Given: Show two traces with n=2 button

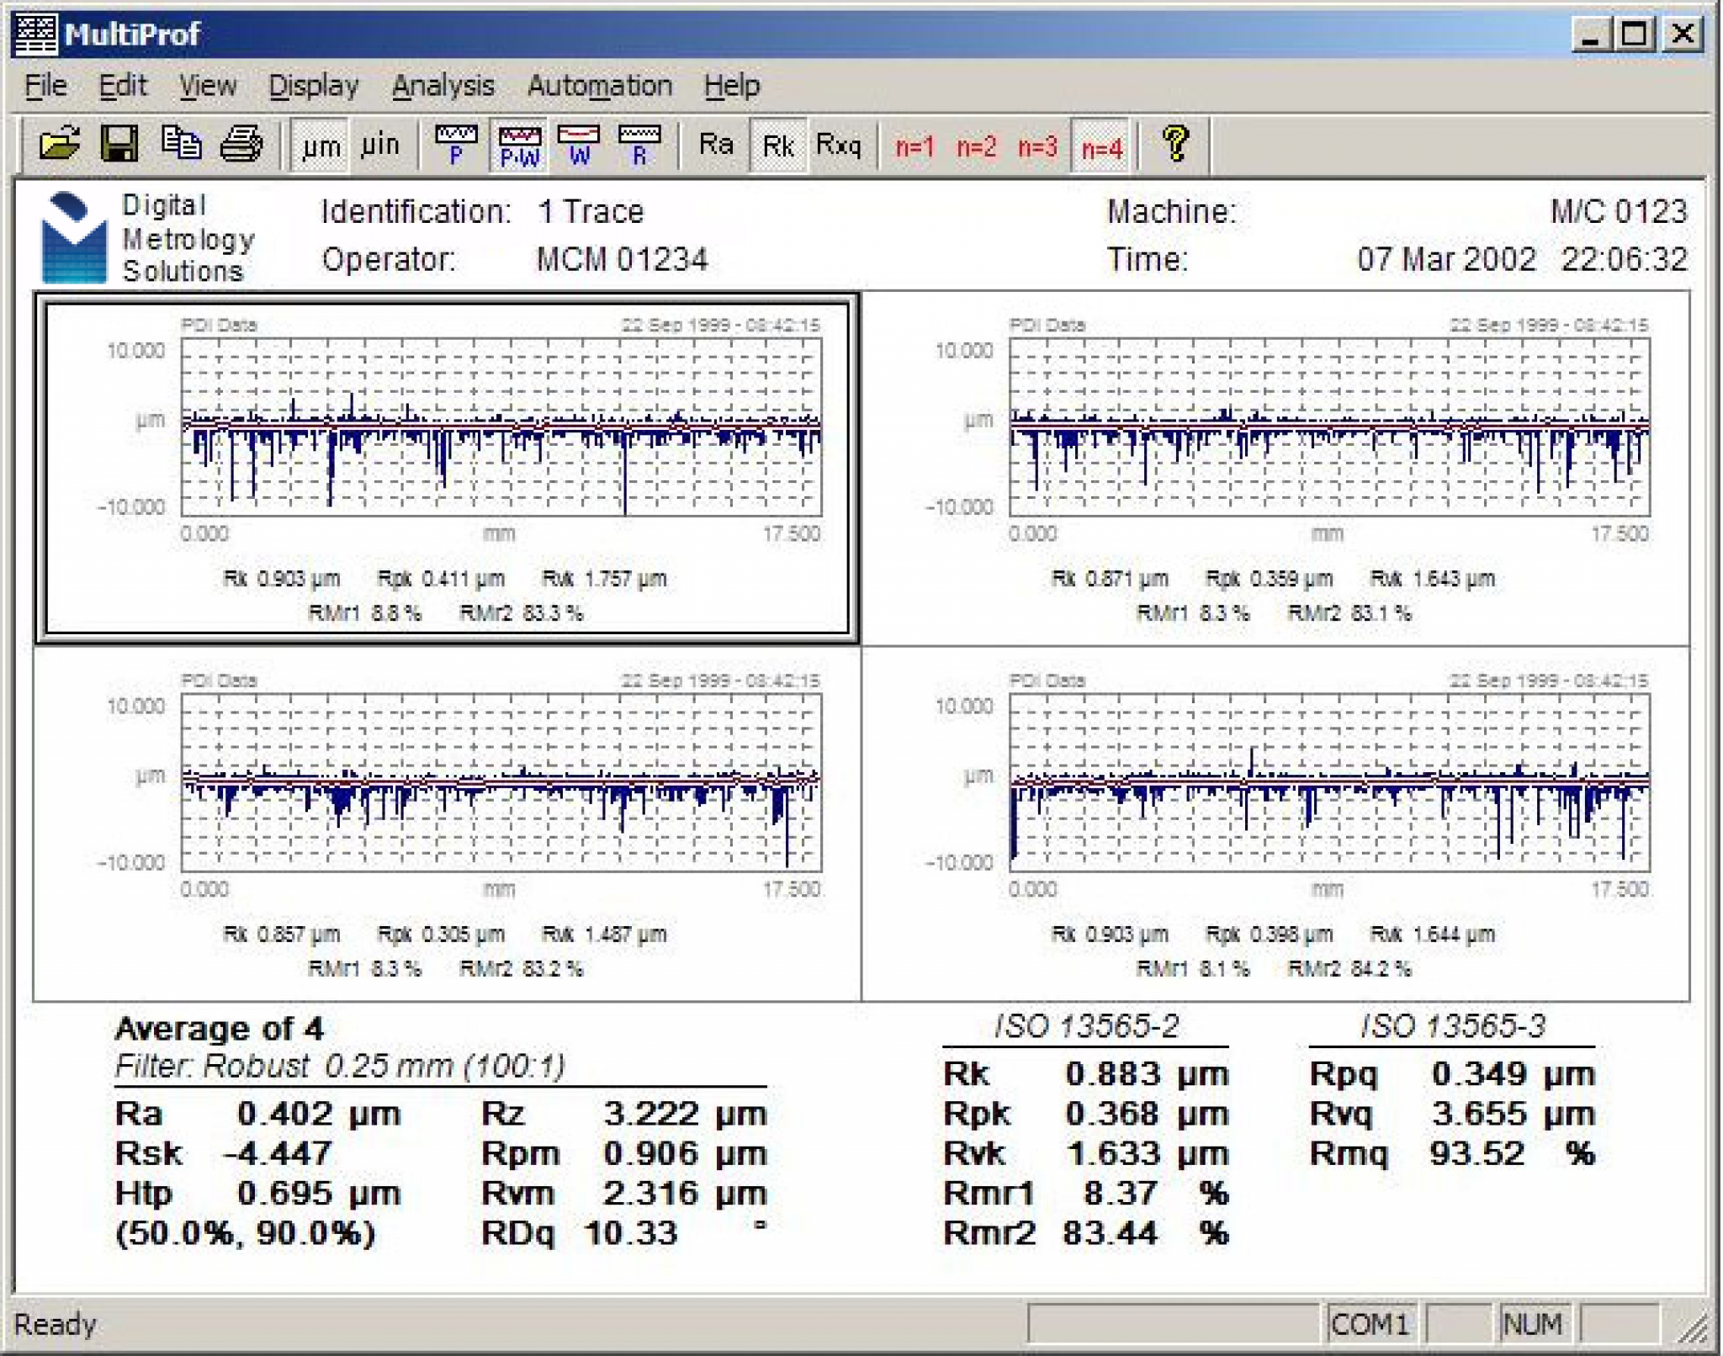Looking at the screenshot, I should 976,147.
